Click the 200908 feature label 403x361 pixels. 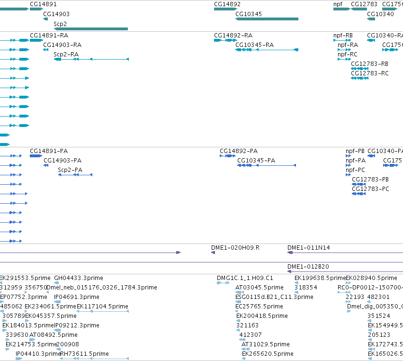tap(68, 344)
